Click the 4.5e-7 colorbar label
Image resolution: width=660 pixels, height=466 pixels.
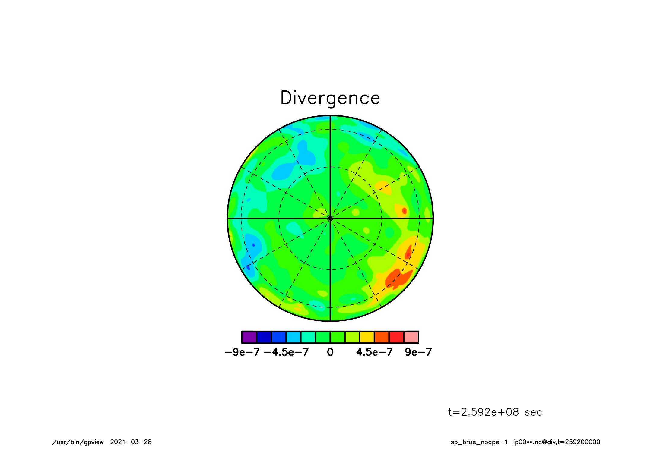pyautogui.click(x=374, y=352)
